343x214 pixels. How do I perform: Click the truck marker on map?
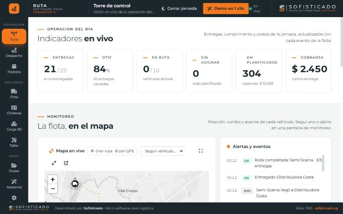coord(75,184)
